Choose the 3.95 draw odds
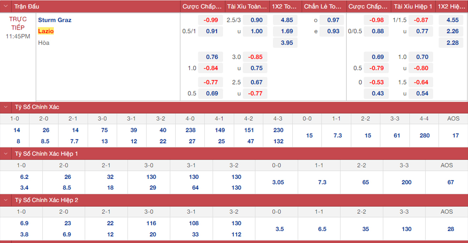This screenshot has width=468, height=243. pos(286,43)
